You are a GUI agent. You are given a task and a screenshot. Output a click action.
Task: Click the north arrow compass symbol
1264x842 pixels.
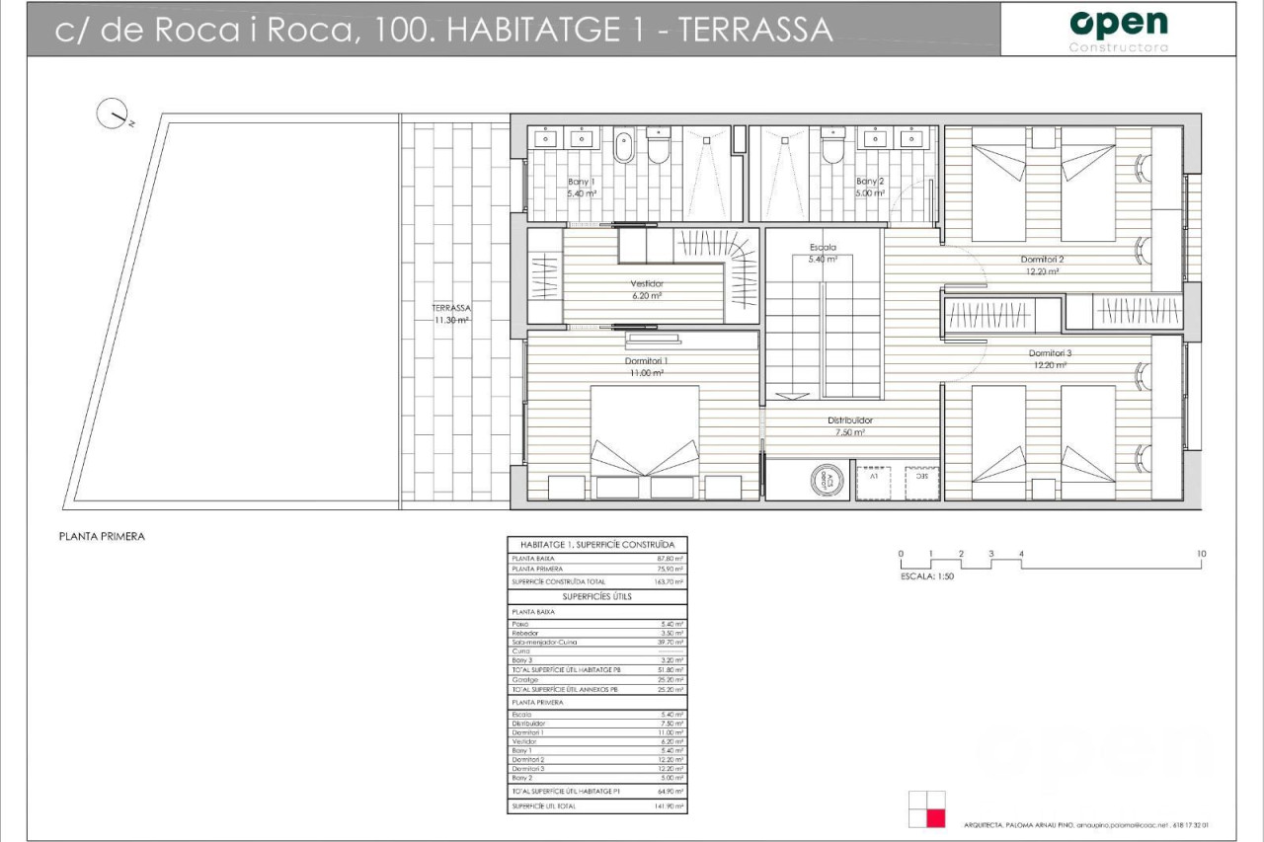[112, 115]
